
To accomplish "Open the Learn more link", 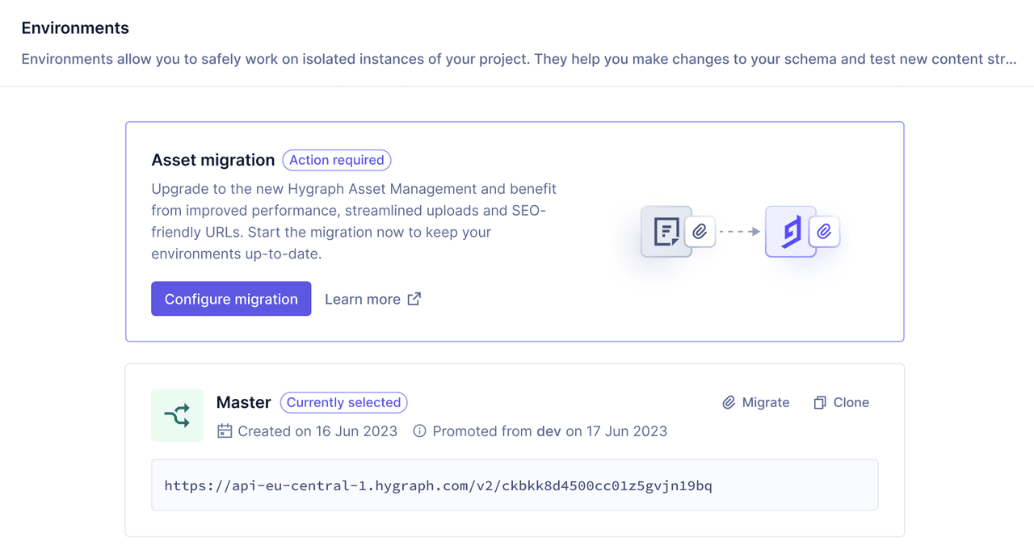I will tap(363, 299).
